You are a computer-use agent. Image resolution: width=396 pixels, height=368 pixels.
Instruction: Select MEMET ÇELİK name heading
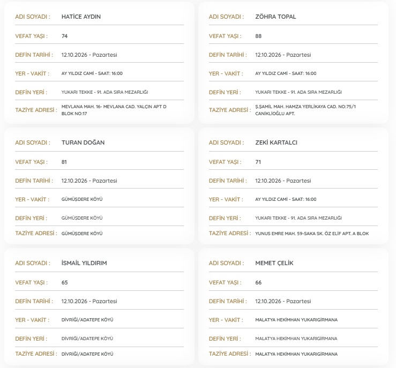[274, 263]
